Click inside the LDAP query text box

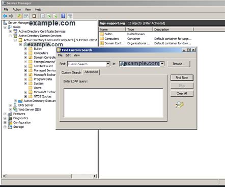click(114, 103)
